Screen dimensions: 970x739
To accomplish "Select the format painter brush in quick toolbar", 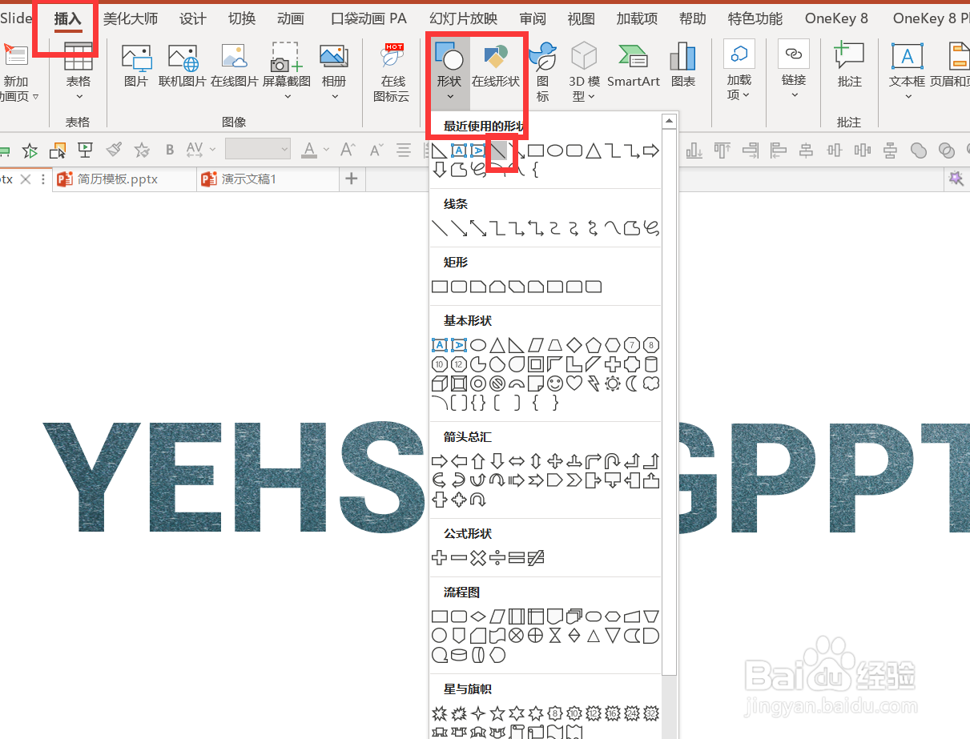I will pyautogui.click(x=115, y=150).
